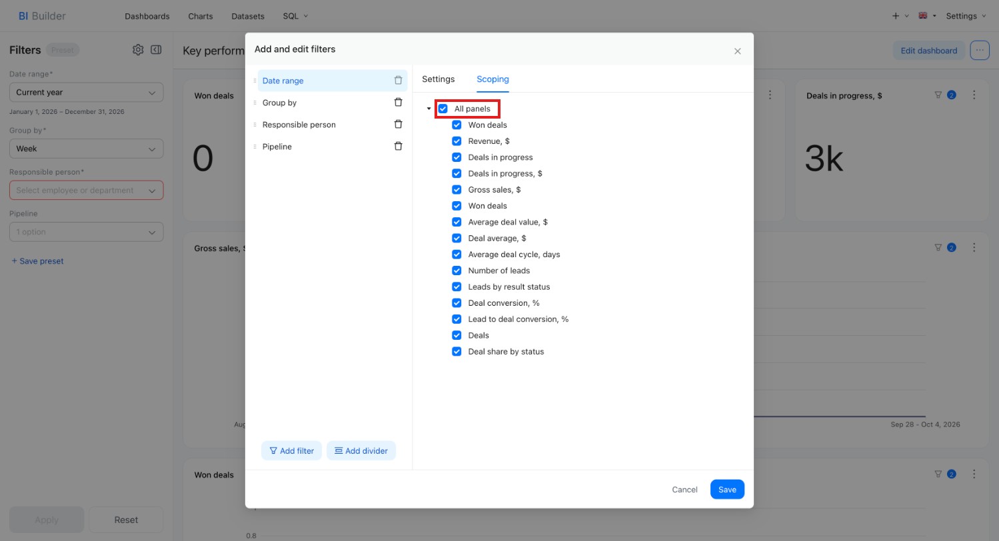Delete the Date range filter via trash icon
This screenshot has width=999, height=541.
399,81
